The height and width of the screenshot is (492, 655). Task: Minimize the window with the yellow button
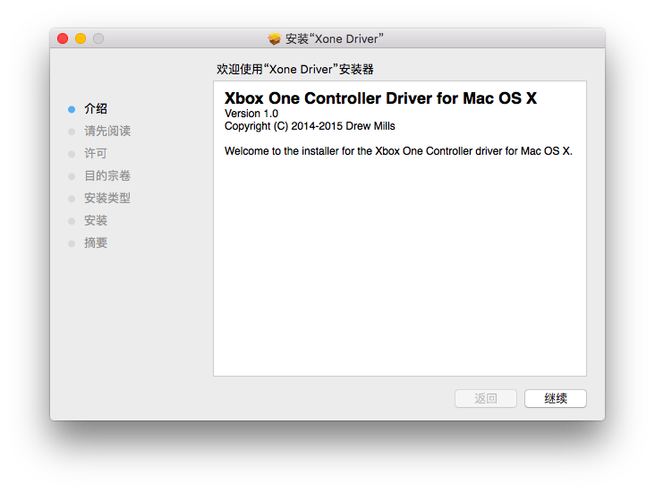(81, 38)
